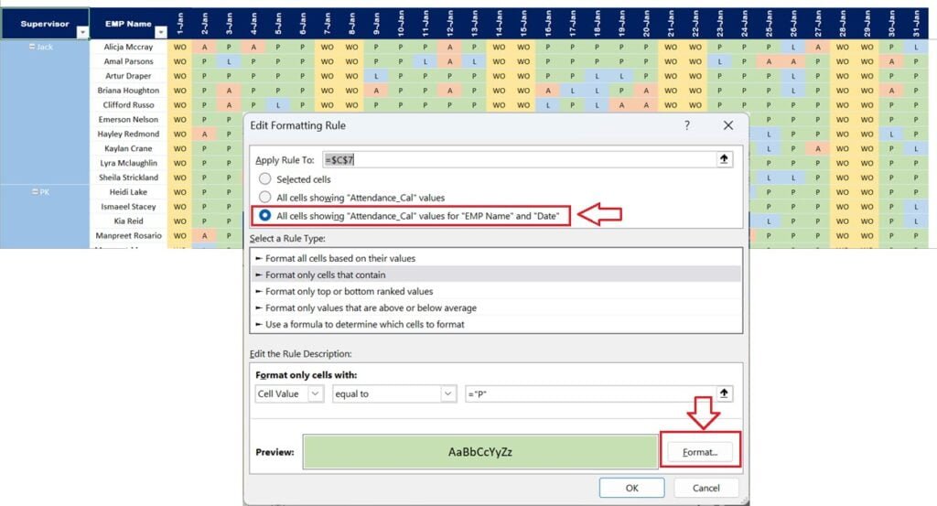Click employee name Clifford Russo
Image resolution: width=937 pixels, height=506 pixels.
128,104
